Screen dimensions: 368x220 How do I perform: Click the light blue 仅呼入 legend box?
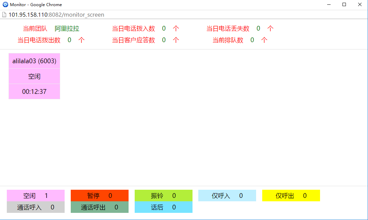(227, 196)
